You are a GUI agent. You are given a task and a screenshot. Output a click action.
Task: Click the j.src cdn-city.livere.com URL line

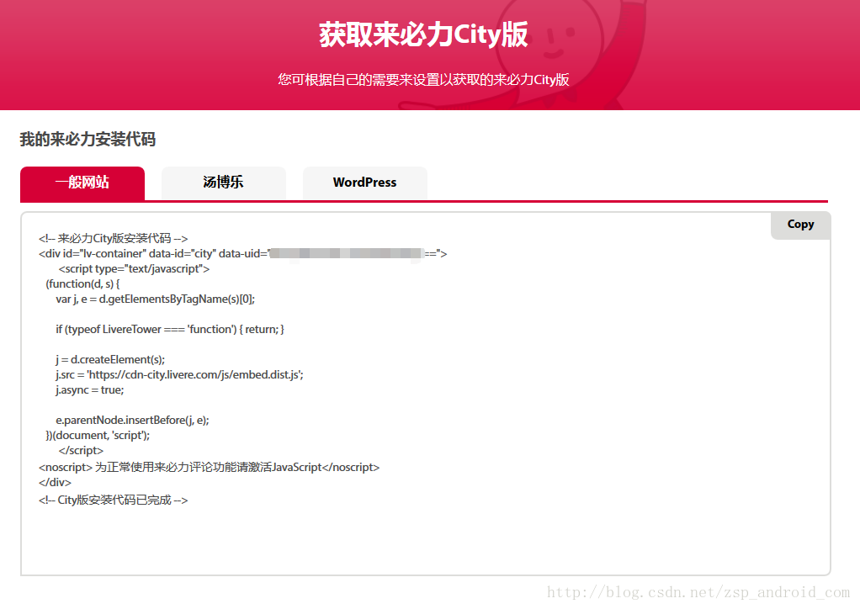point(179,375)
